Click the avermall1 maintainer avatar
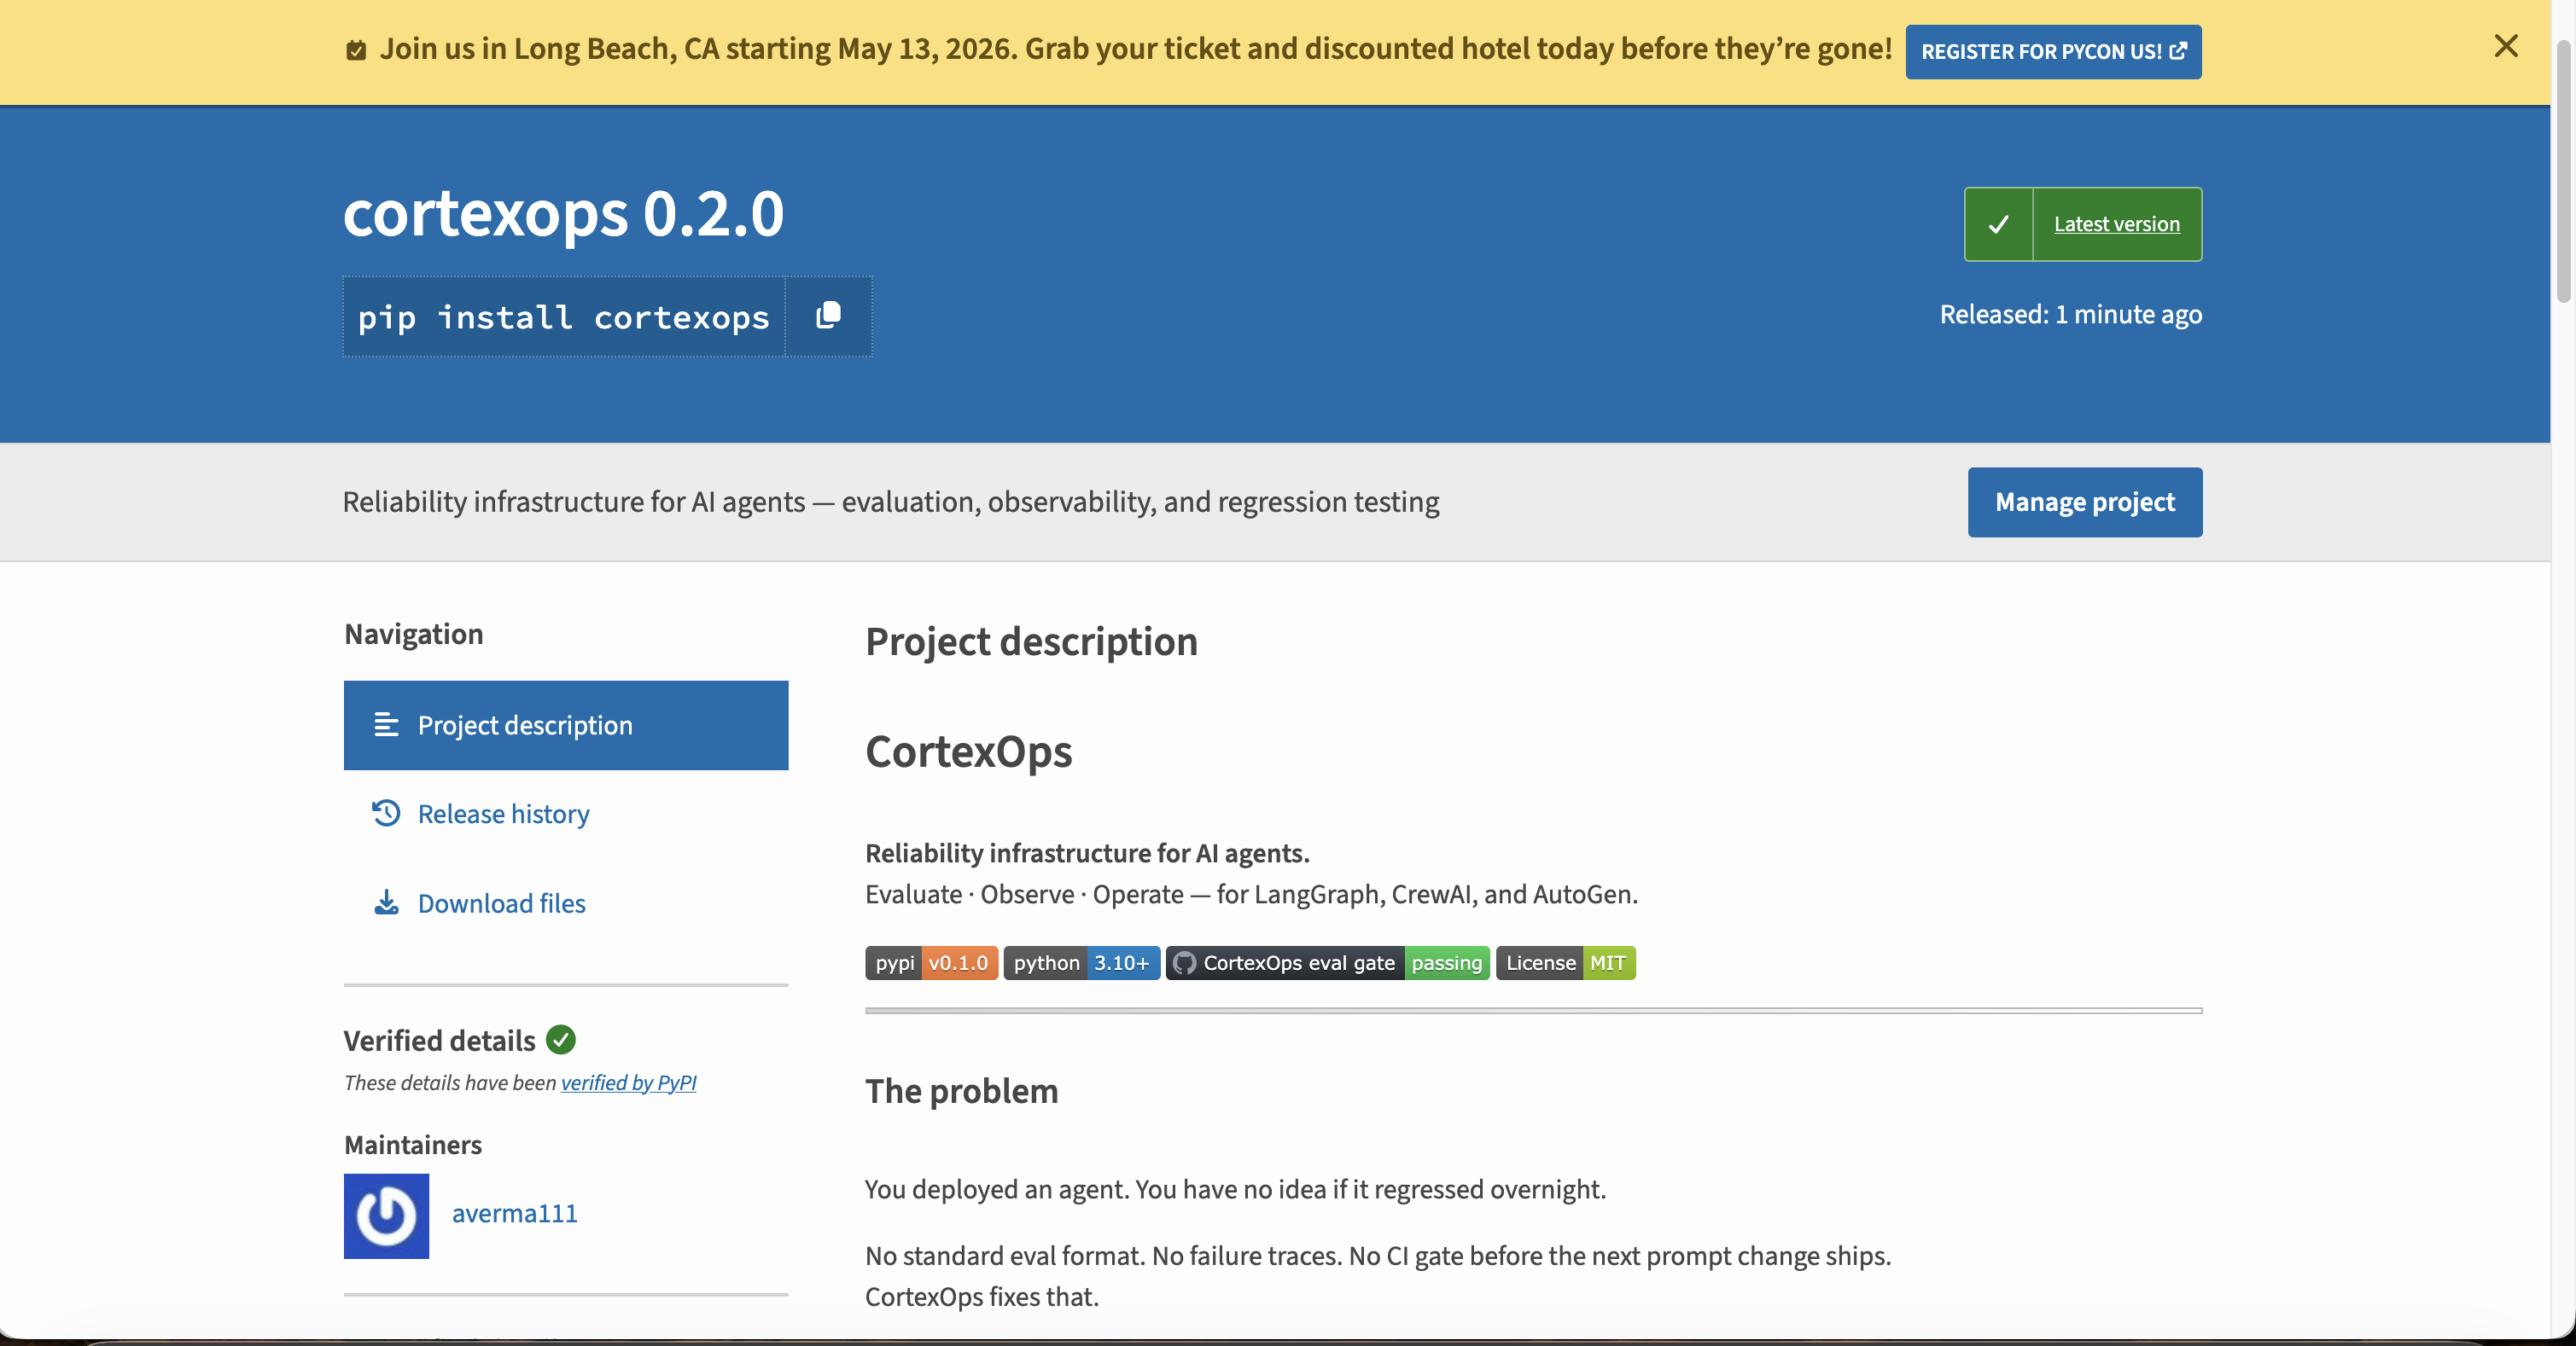This screenshot has height=1346, width=2576. tap(386, 1215)
